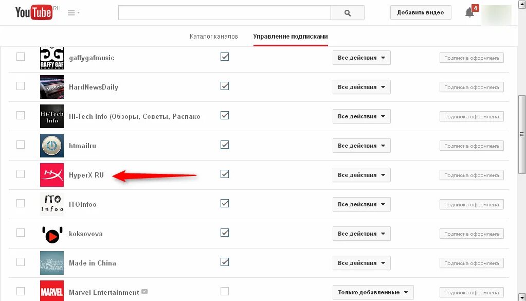Click 'Подписка оформлена' for koksovova

pos(471,234)
